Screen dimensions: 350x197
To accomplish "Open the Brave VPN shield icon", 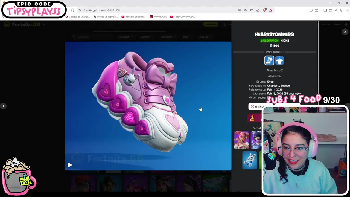I will coord(342,10).
